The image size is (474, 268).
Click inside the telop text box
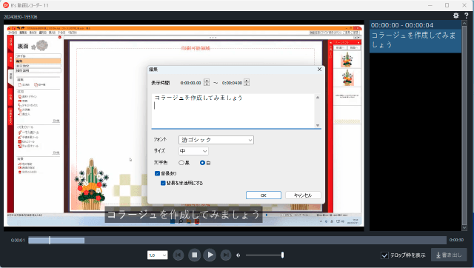(x=233, y=111)
